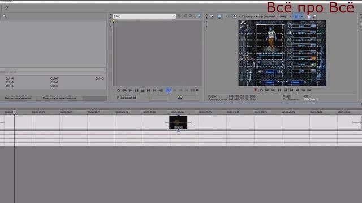Go to end button under preview

tap(298, 90)
